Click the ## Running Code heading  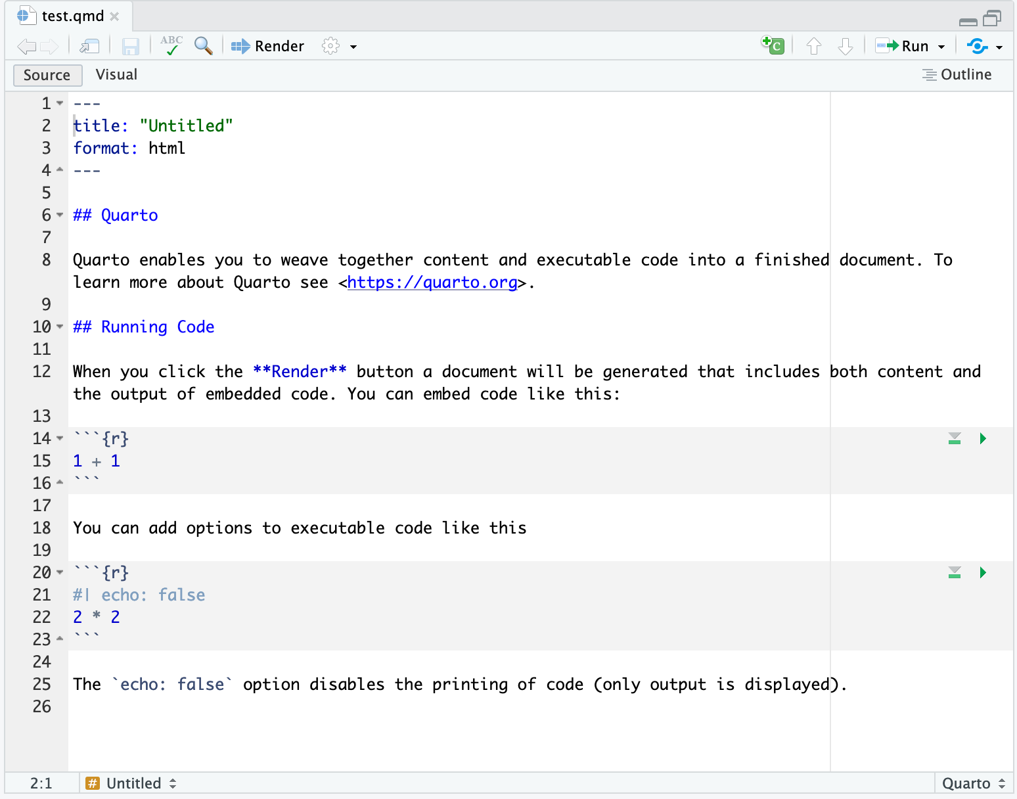144,327
